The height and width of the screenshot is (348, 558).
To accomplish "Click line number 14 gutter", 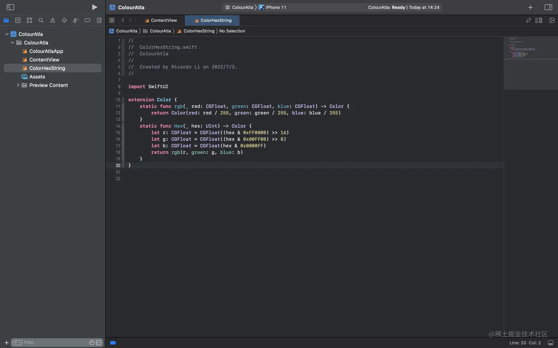I will click(x=118, y=126).
